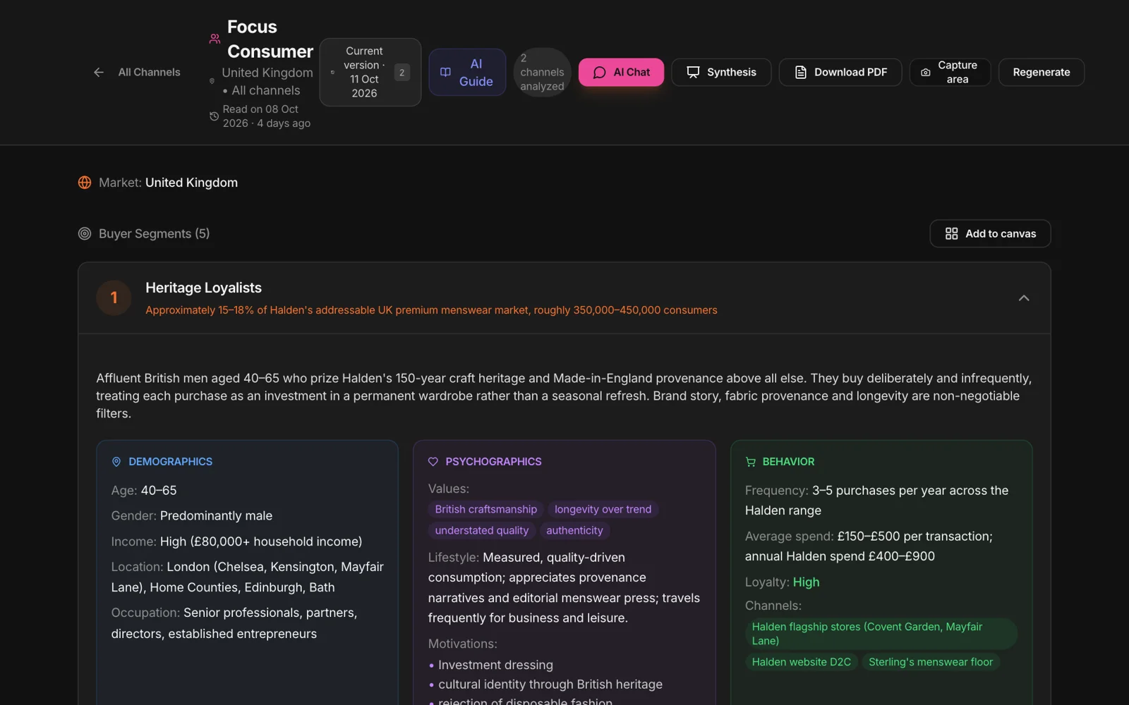
Task: Download PDF of the report
Action: [840, 72]
